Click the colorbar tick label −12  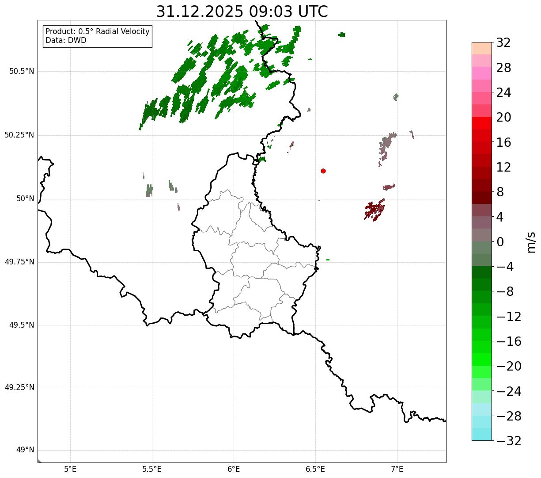(509, 317)
